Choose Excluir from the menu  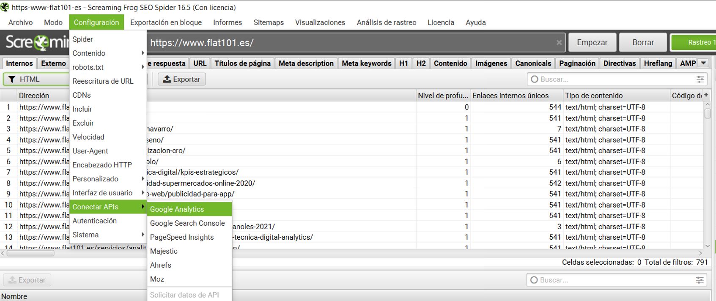coord(108,123)
